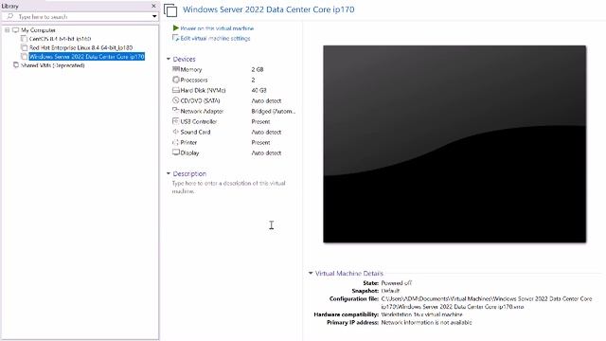Click the Windows Server 2022 page title
This screenshot has width=606, height=341.
tap(269, 9)
